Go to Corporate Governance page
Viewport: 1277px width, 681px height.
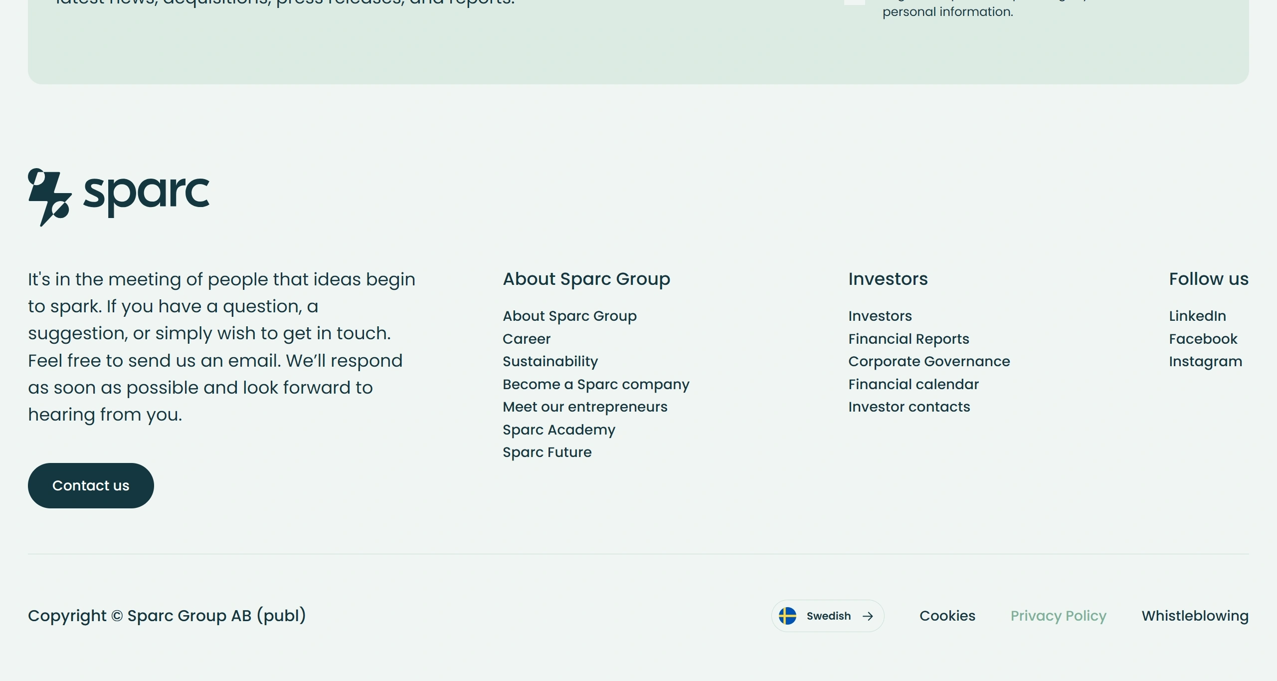coord(929,361)
